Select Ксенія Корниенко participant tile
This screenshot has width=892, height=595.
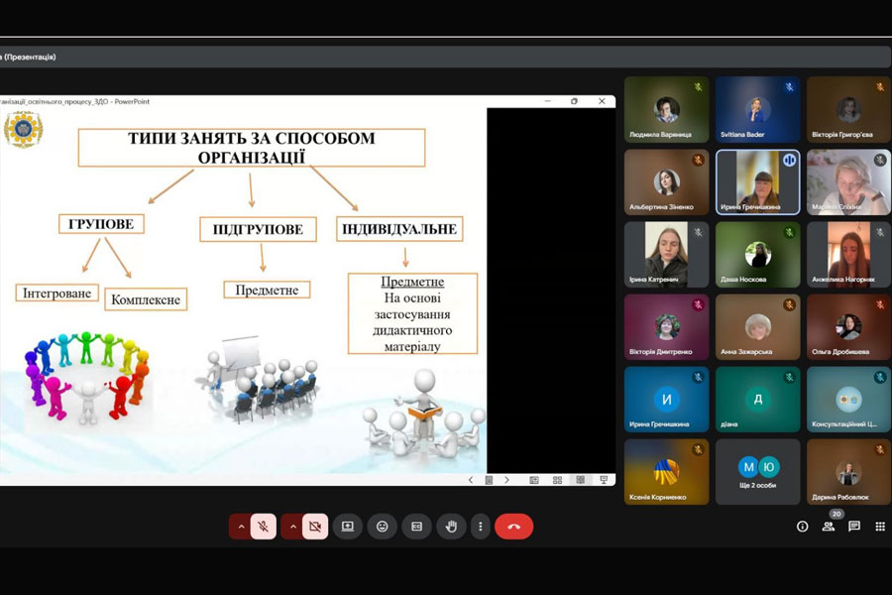pyautogui.click(x=667, y=471)
